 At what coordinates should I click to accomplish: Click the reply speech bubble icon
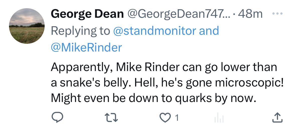[57, 117]
